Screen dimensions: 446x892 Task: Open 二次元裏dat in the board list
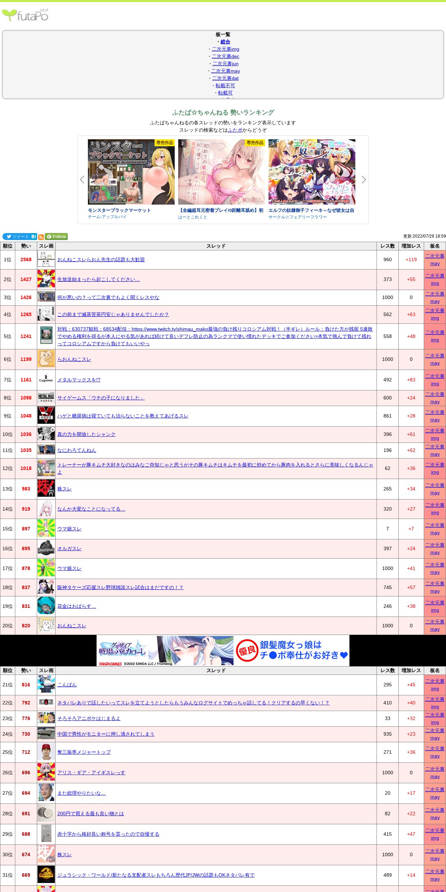point(225,78)
